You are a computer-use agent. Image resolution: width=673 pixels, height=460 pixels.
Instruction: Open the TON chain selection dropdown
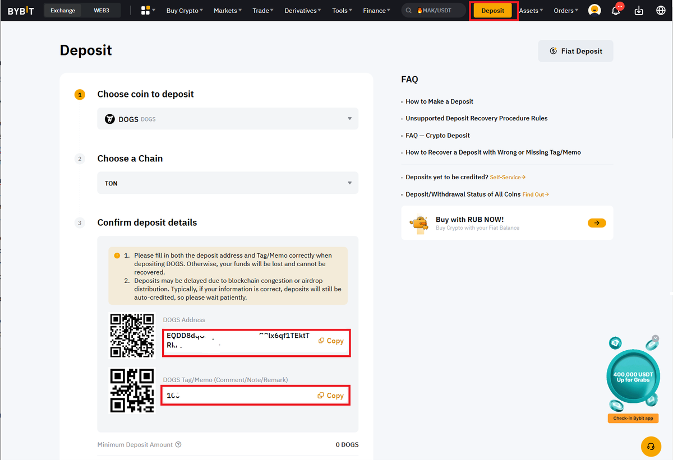[x=228, y=183]
